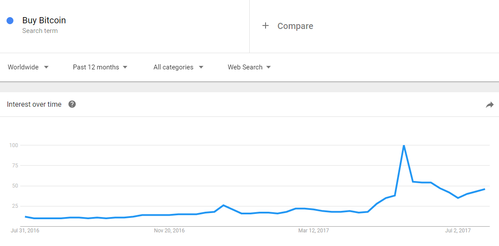Select the Nov 20, 2016 axis date

pyautogui.click(x=169, y=230)
